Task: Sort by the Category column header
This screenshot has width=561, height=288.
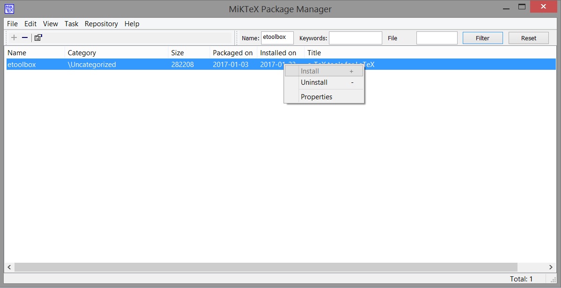Action: coord(117,52)
